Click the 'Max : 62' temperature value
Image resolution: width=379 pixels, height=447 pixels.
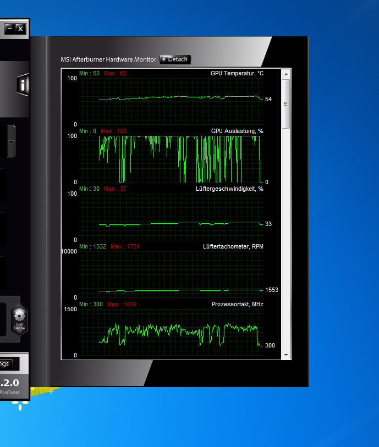(115, 73)
